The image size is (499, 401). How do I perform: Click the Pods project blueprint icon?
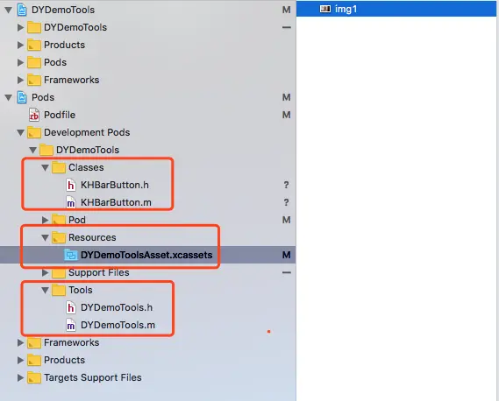(22, 97)
